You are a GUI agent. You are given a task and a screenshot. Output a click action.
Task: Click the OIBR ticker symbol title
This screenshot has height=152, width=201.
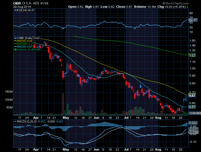coord(17,3)
